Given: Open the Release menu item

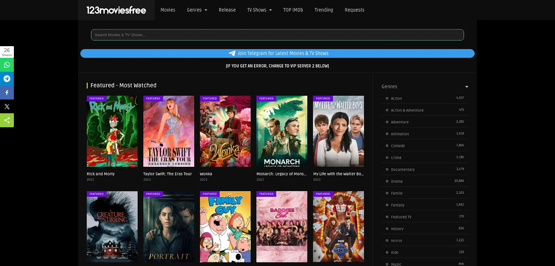Looking at the screenshot, I should [x=227, y=10].
